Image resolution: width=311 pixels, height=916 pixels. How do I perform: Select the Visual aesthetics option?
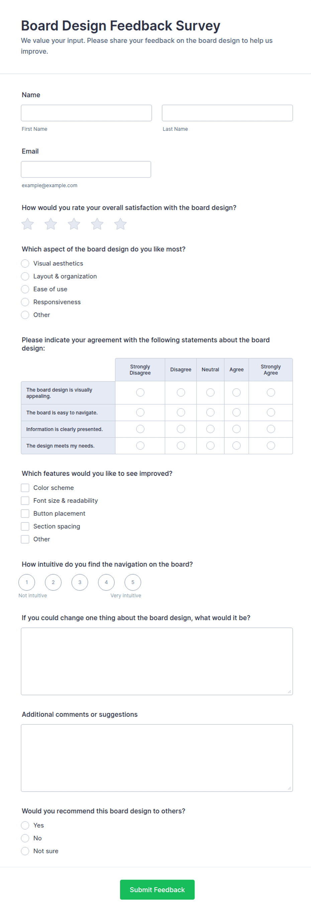pyautogui.click(x=25, y=264)
